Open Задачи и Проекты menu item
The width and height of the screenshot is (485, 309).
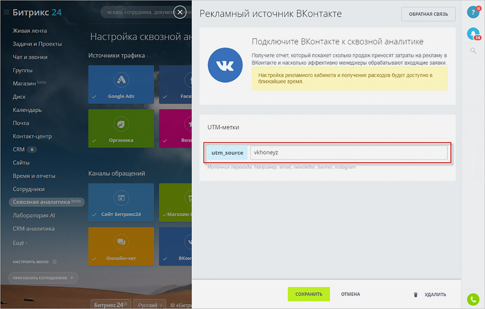click(37, 44)
